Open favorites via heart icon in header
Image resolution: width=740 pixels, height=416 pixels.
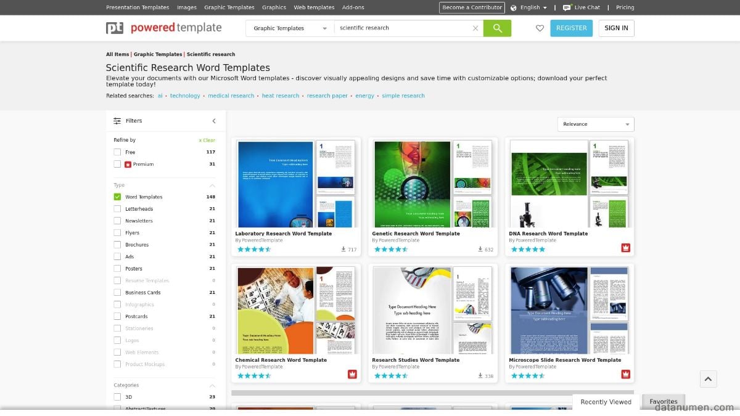[540, 28]
